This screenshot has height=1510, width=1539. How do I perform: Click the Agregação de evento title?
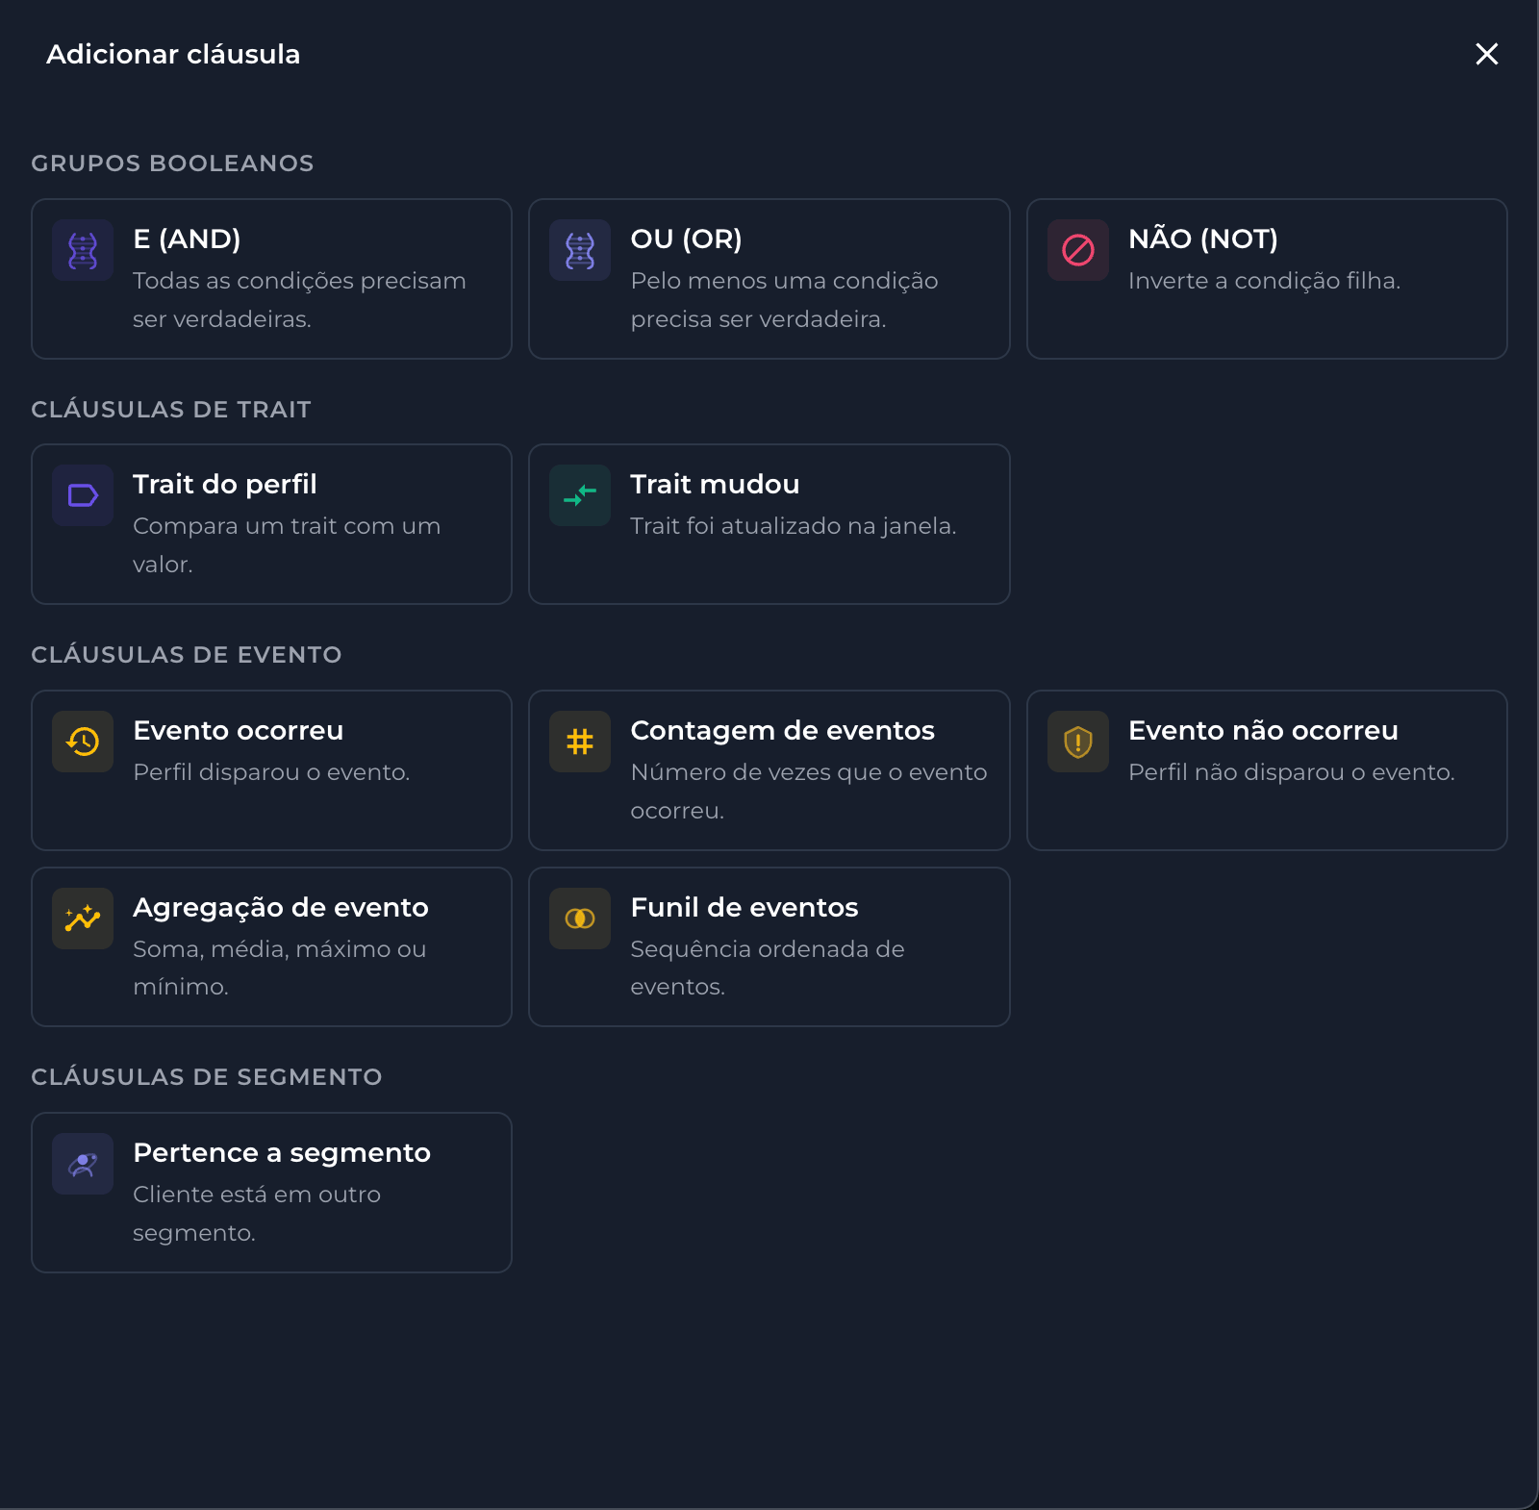tap(281, 907)
